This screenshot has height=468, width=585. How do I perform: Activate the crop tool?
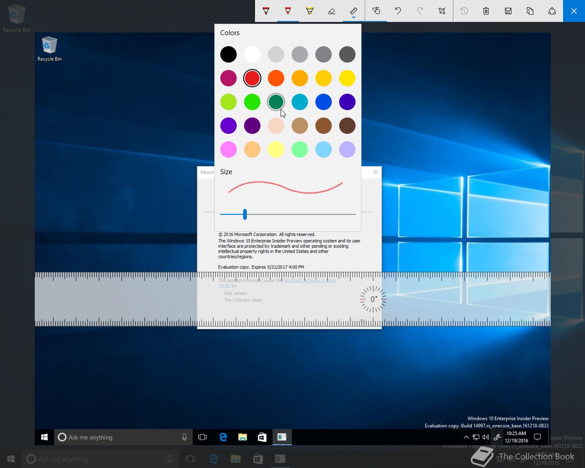click(442, 11)
